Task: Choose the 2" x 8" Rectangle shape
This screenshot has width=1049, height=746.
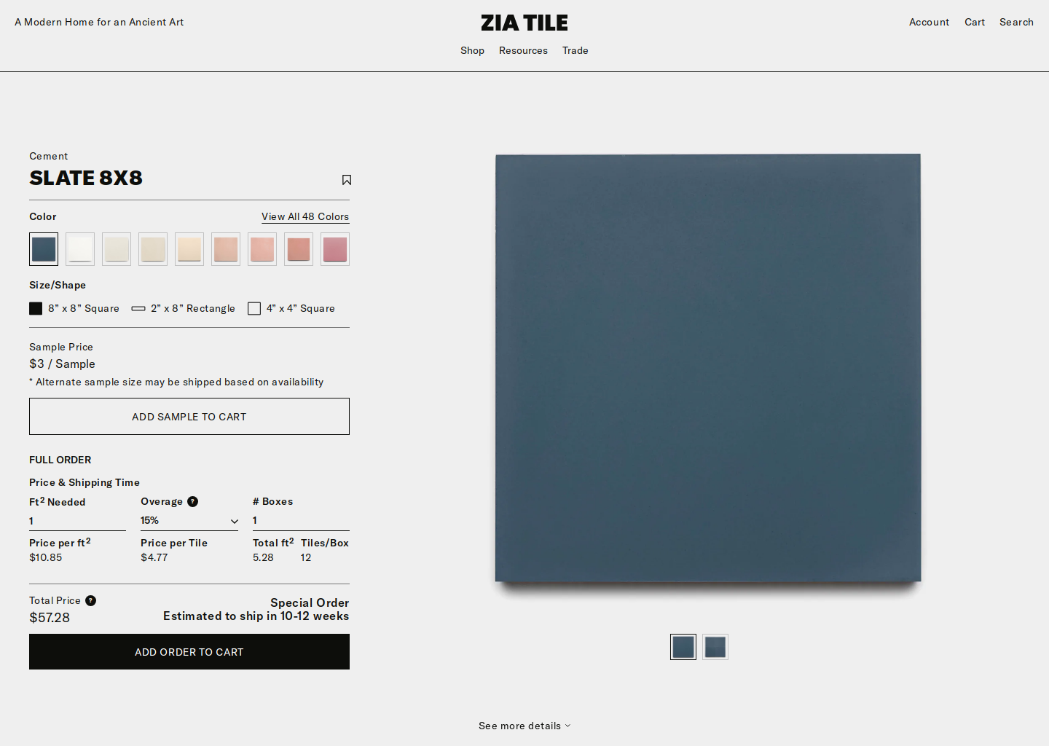Action: pyautogui.click(x=184, y=308)
